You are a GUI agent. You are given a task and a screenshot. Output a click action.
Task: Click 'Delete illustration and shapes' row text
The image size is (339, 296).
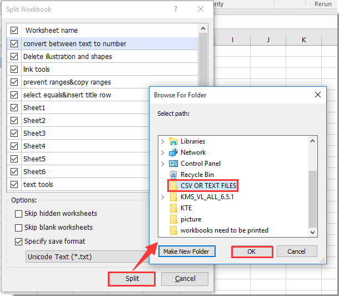(x=67, y=57)
